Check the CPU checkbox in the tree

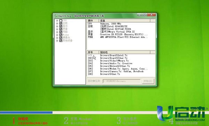click(61, 21)
